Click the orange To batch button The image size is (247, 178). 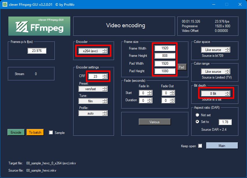click(x=35, y=132)
